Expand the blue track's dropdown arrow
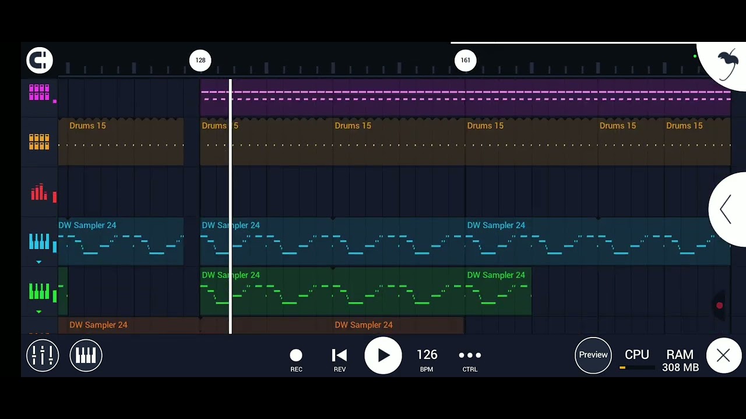 pyautogui.click(x=39, y=262)
